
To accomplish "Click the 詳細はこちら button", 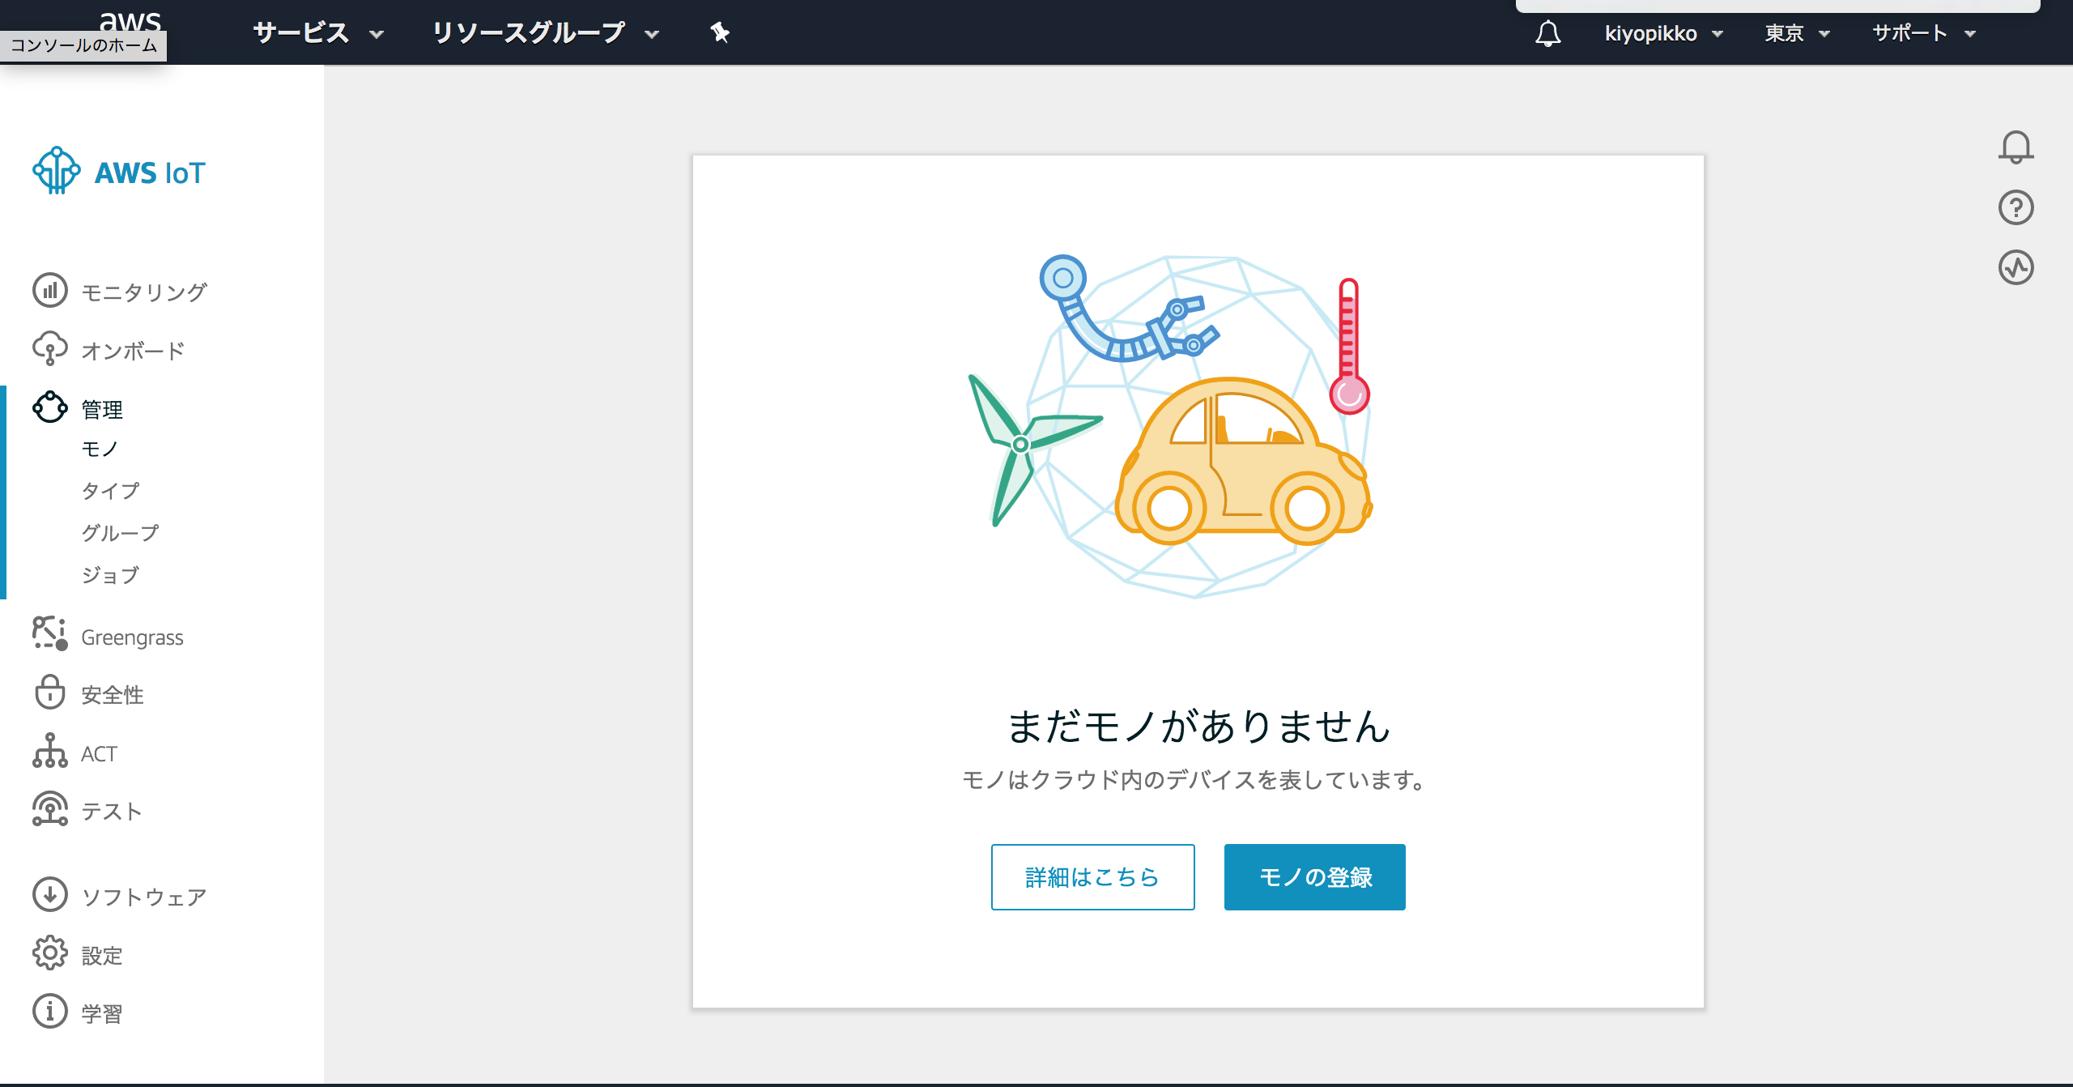I will [x=1092, y=877].
